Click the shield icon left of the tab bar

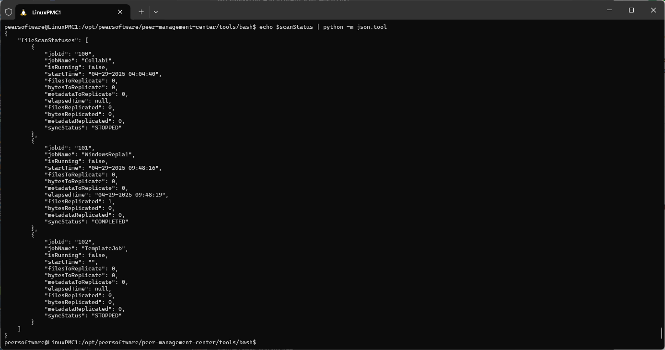[x=8, y=12]
